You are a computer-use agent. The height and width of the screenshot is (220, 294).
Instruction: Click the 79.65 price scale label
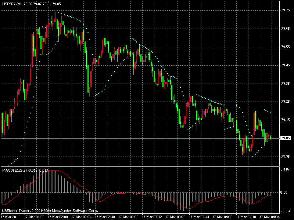point(286,29)
